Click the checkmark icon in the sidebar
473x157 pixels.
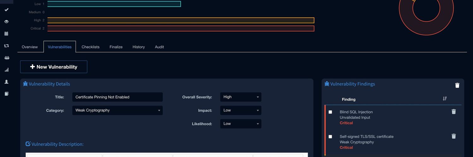6,10
